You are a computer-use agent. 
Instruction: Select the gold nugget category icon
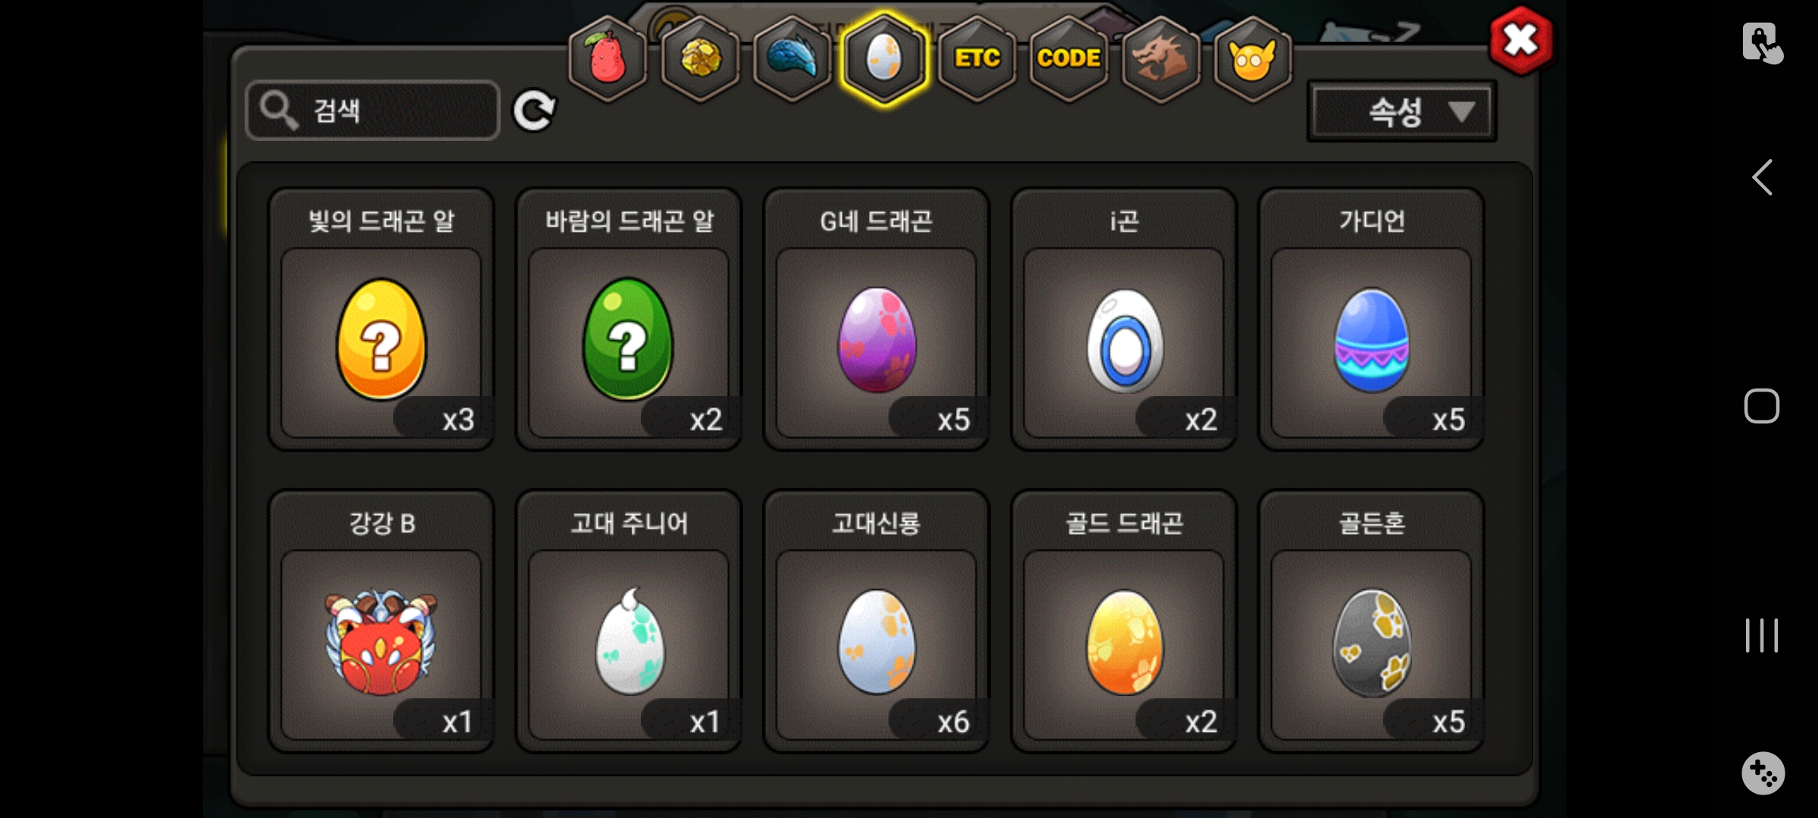coord(700,58)
